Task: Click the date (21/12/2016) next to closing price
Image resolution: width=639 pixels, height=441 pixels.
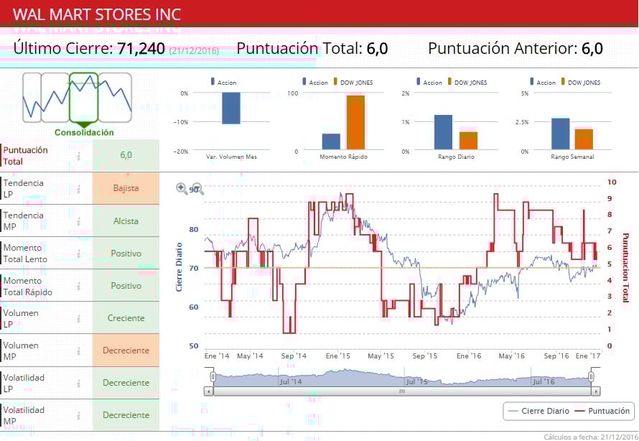Action: click(194, 50)
